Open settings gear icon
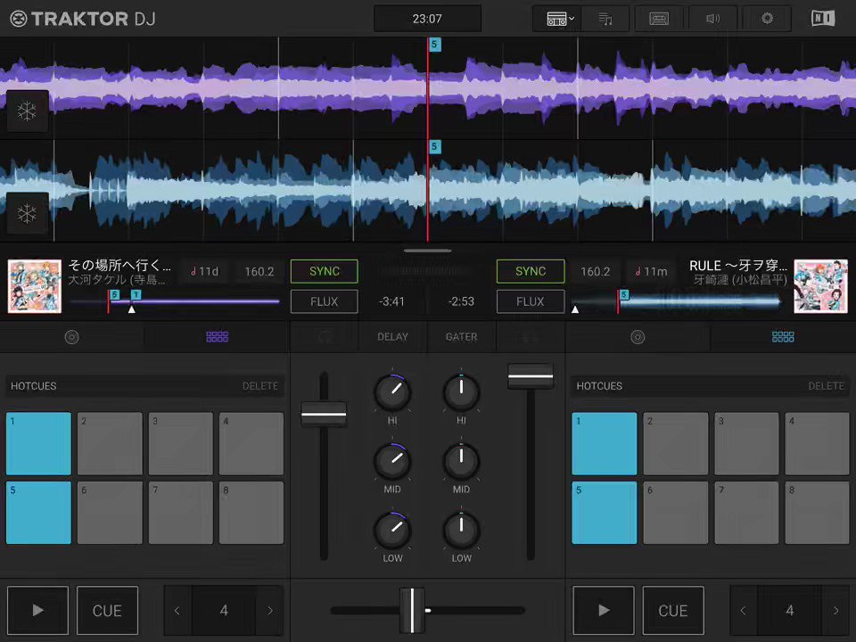This screenshot has width=856, height=642. point(767,19)
